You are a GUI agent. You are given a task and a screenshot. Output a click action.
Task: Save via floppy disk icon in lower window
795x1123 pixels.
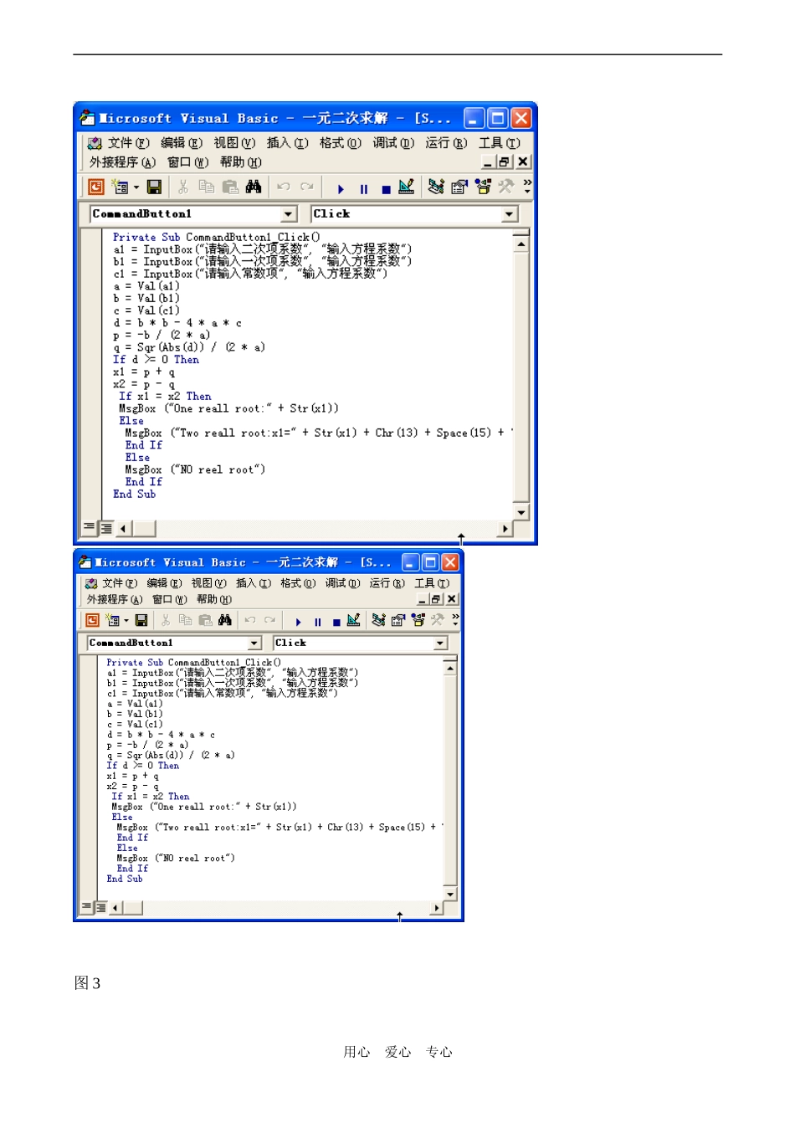pos(141,620)
